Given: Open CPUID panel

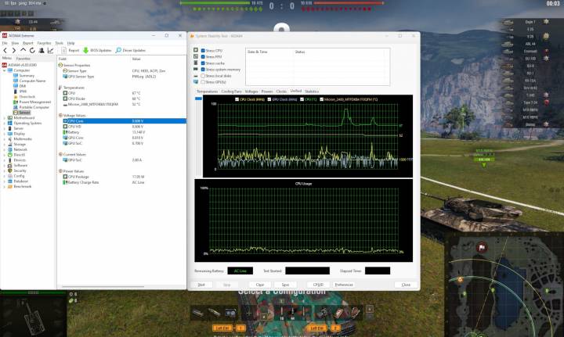Looking at the screenshot, I should tap(318, 285).
